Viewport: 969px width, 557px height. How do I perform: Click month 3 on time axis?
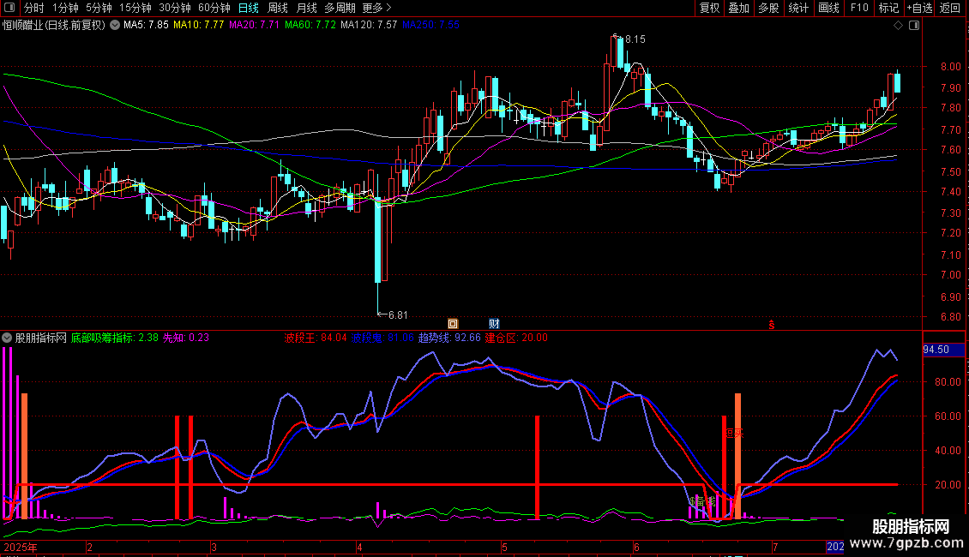(x=214, y=547)
